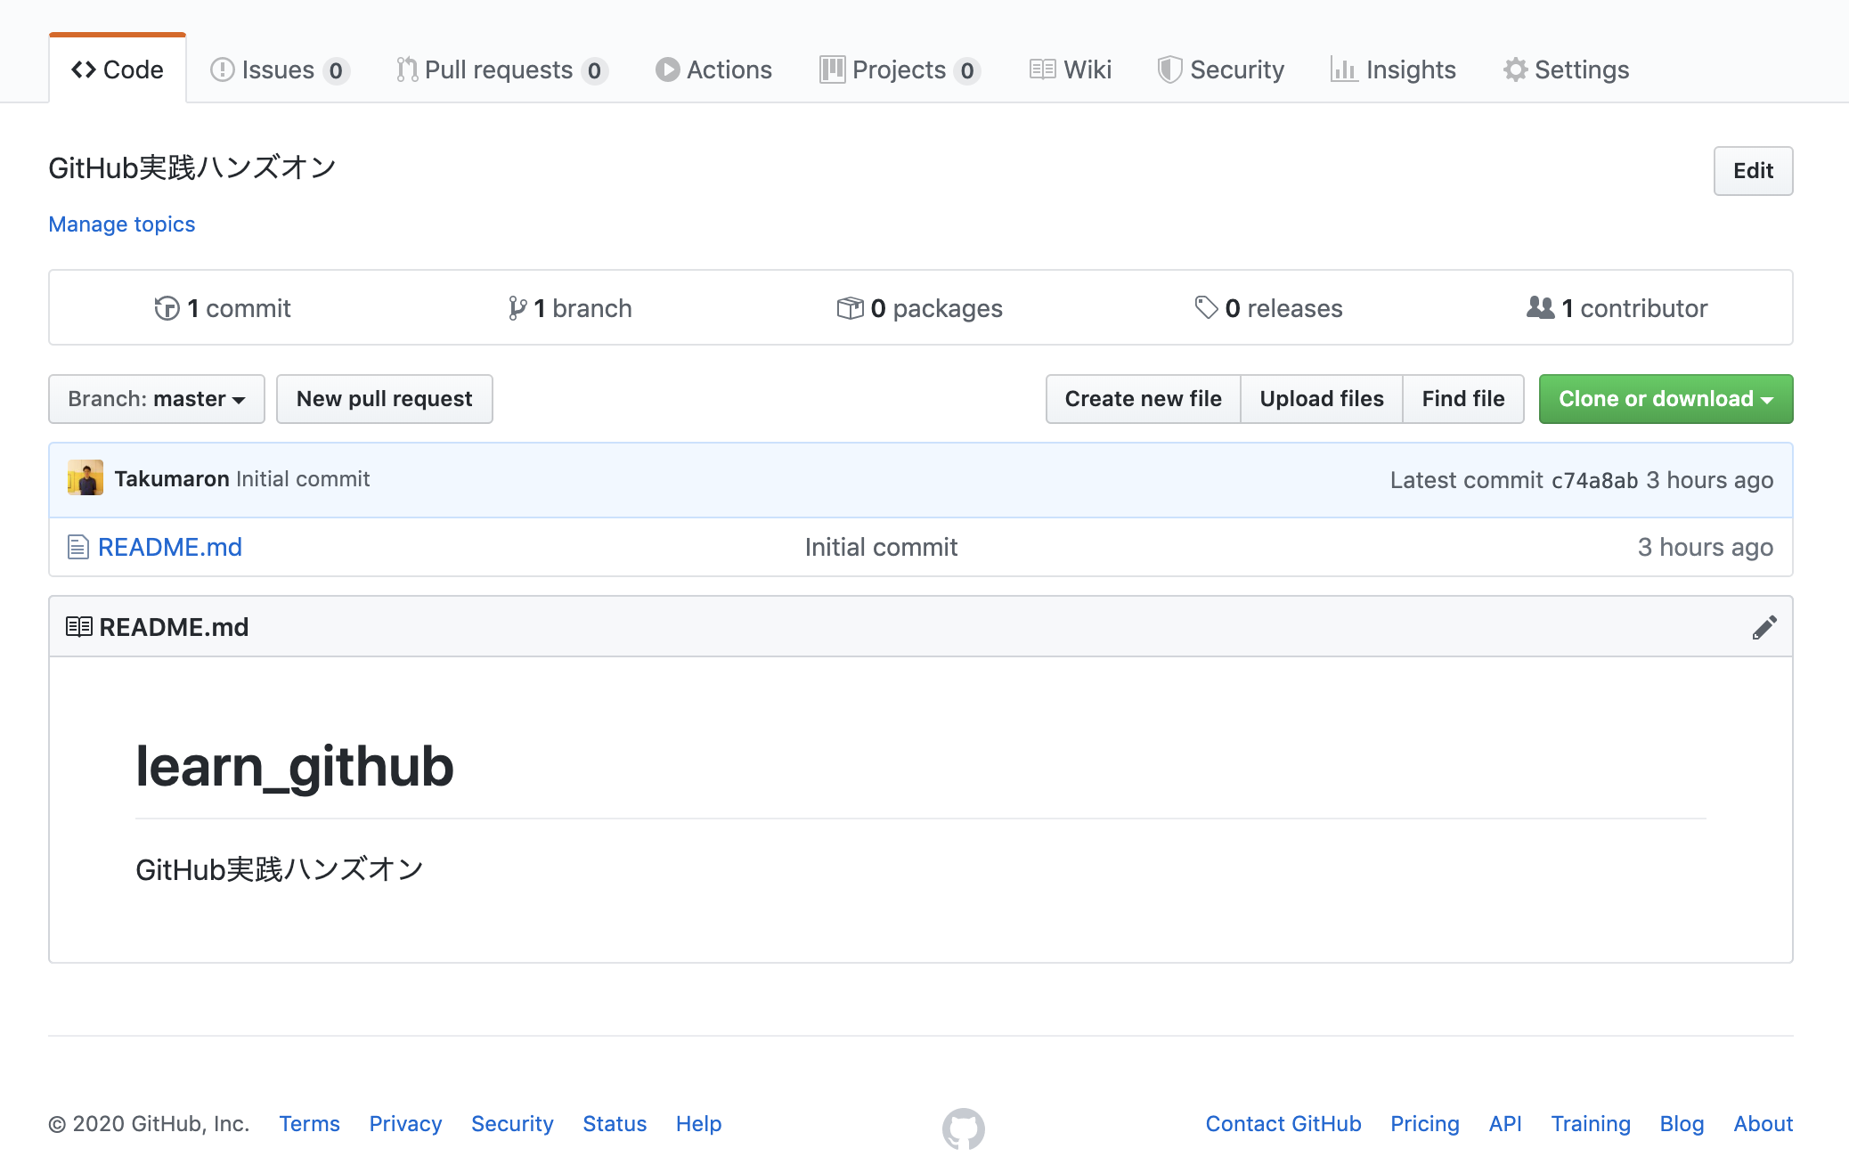Open the Privacy footer link
This screenshot has height=1165, width=1849.
pyautogui.click(x=405, y=1124)
